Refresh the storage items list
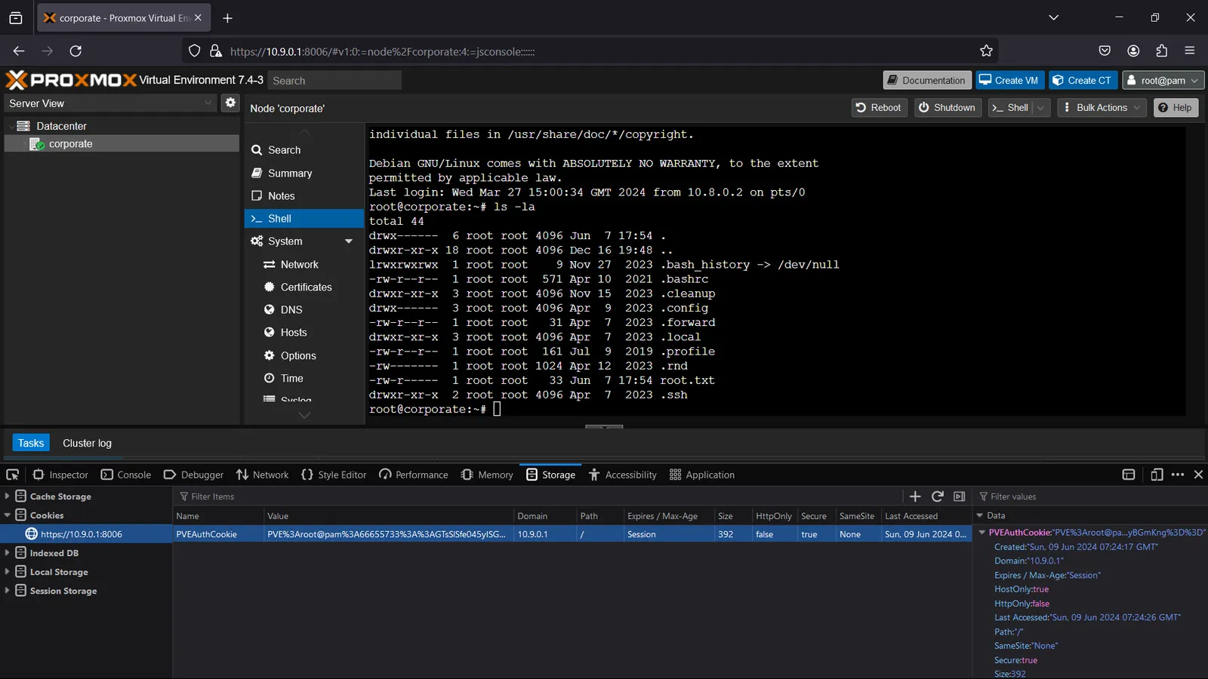The width and height of the screenshot is (1208, 679). pos(938,496)
